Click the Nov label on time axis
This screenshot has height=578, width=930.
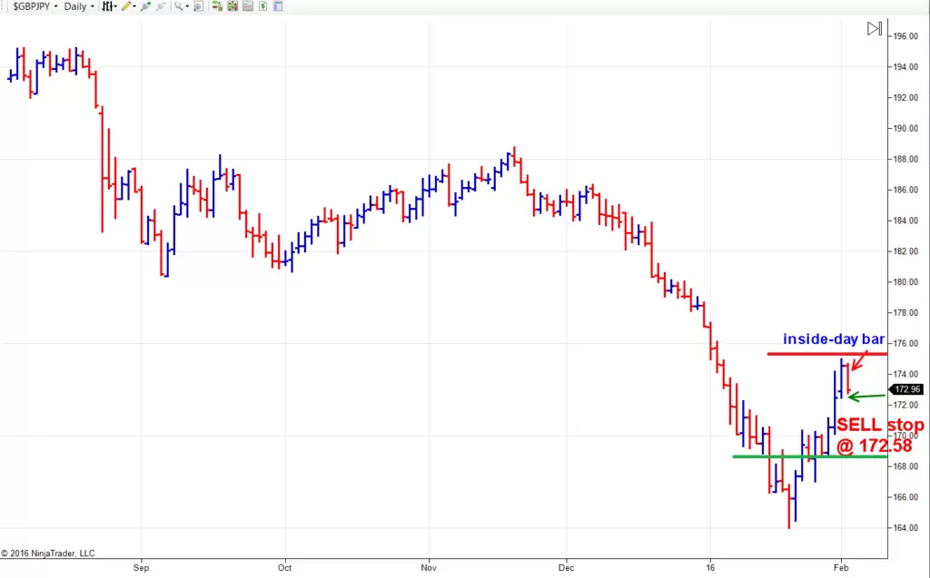(429, 568)
